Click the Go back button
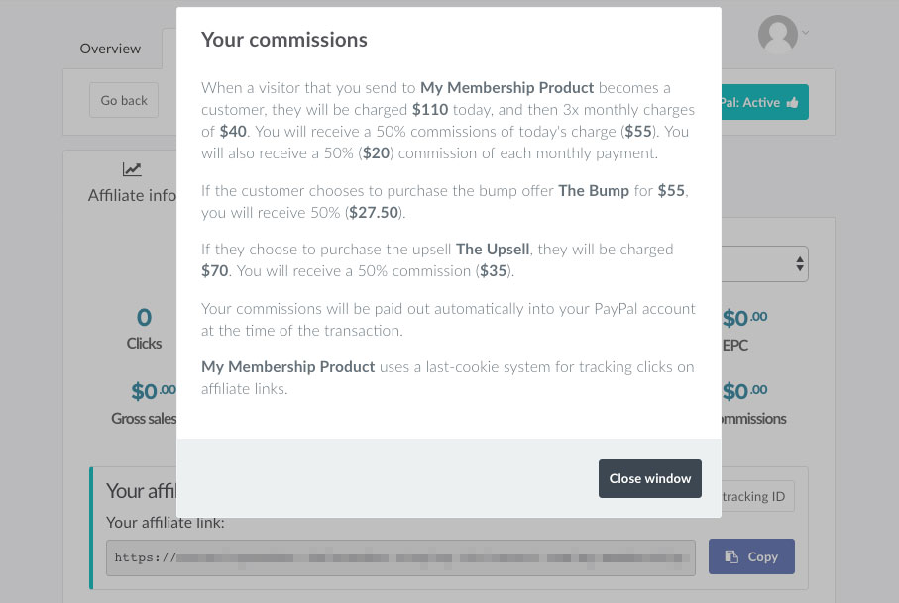This screenshot has height=603, width=899. [x=124, y=100]
